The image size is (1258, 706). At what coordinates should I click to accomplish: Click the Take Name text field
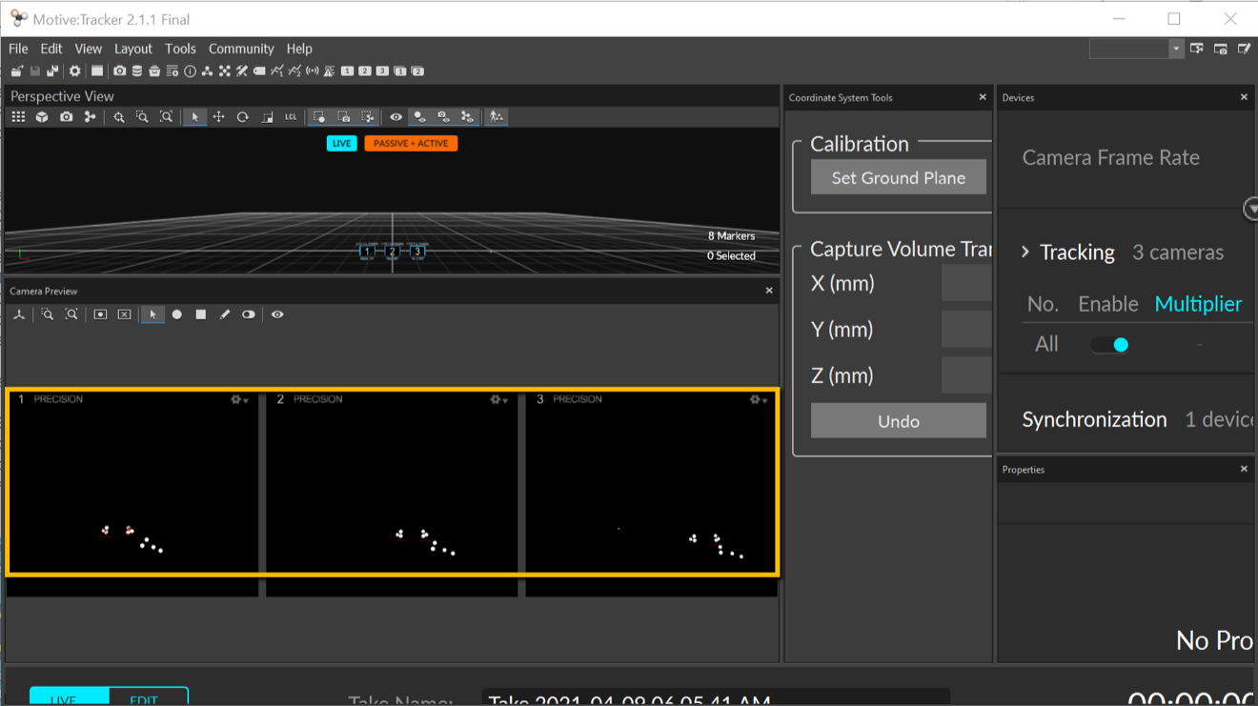[x=716, y=697]
